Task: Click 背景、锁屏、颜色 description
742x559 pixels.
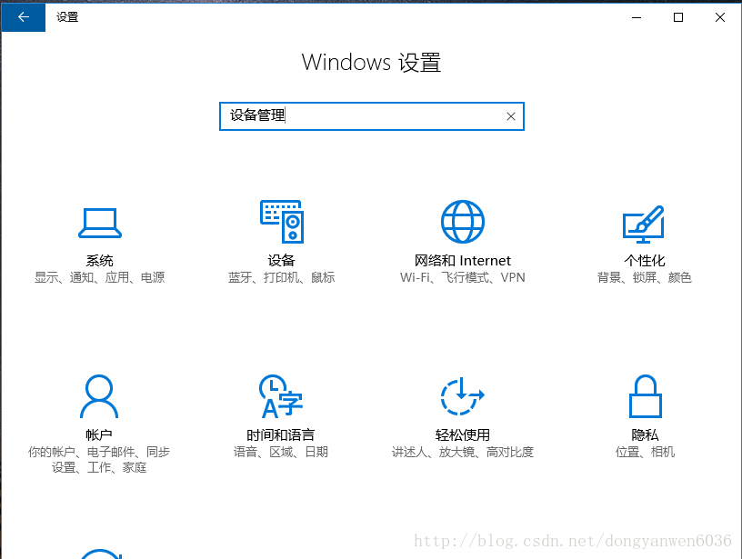Action: point(645,277)
